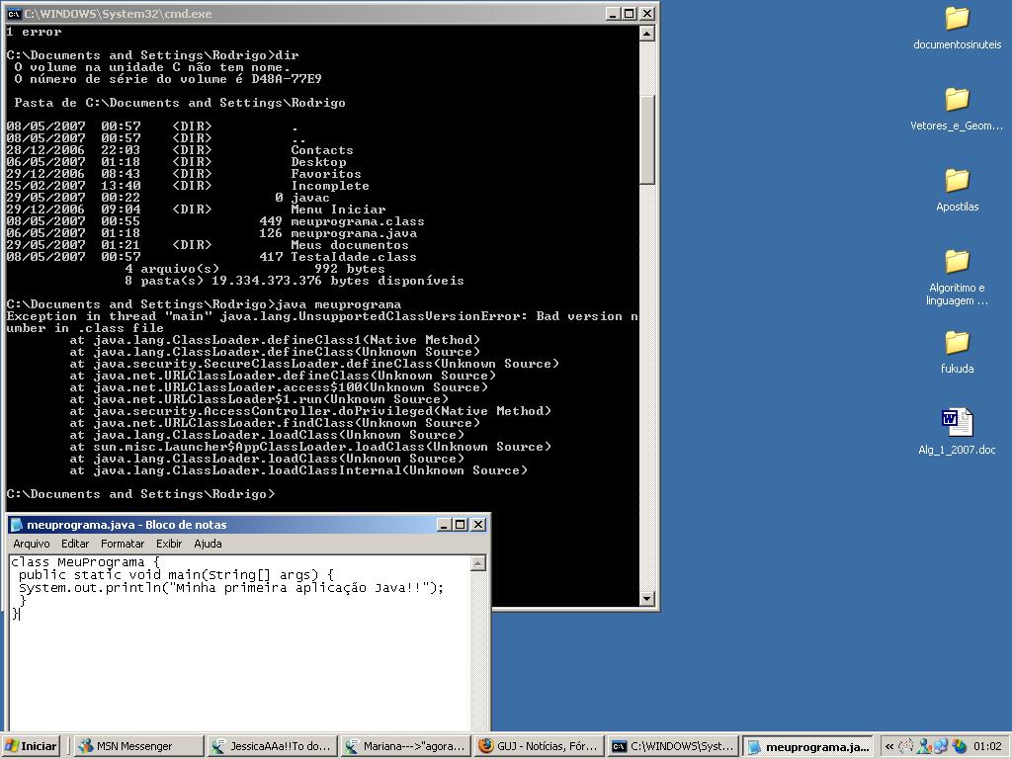Click the Iniciar start button
The height and width of the screenshot is (759, 1012).
pyautogui.click(x=31, y=746)
